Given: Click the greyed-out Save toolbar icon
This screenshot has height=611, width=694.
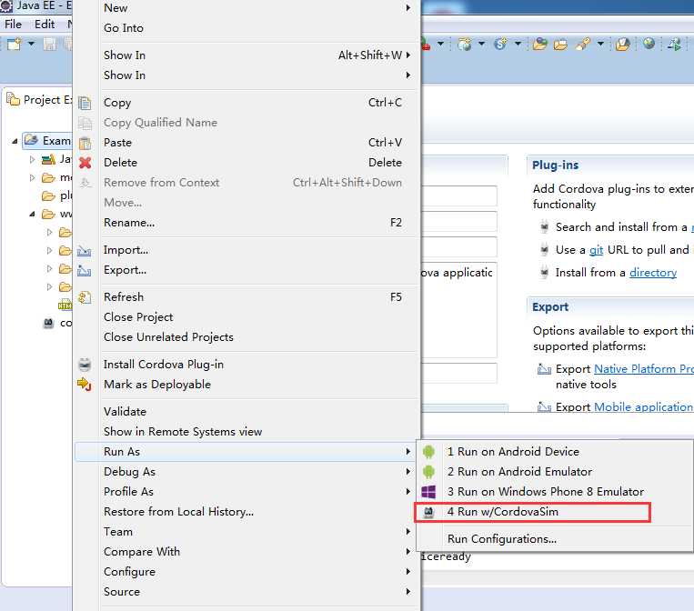Looking at the screenshot, I should click(x=49, y=44).
